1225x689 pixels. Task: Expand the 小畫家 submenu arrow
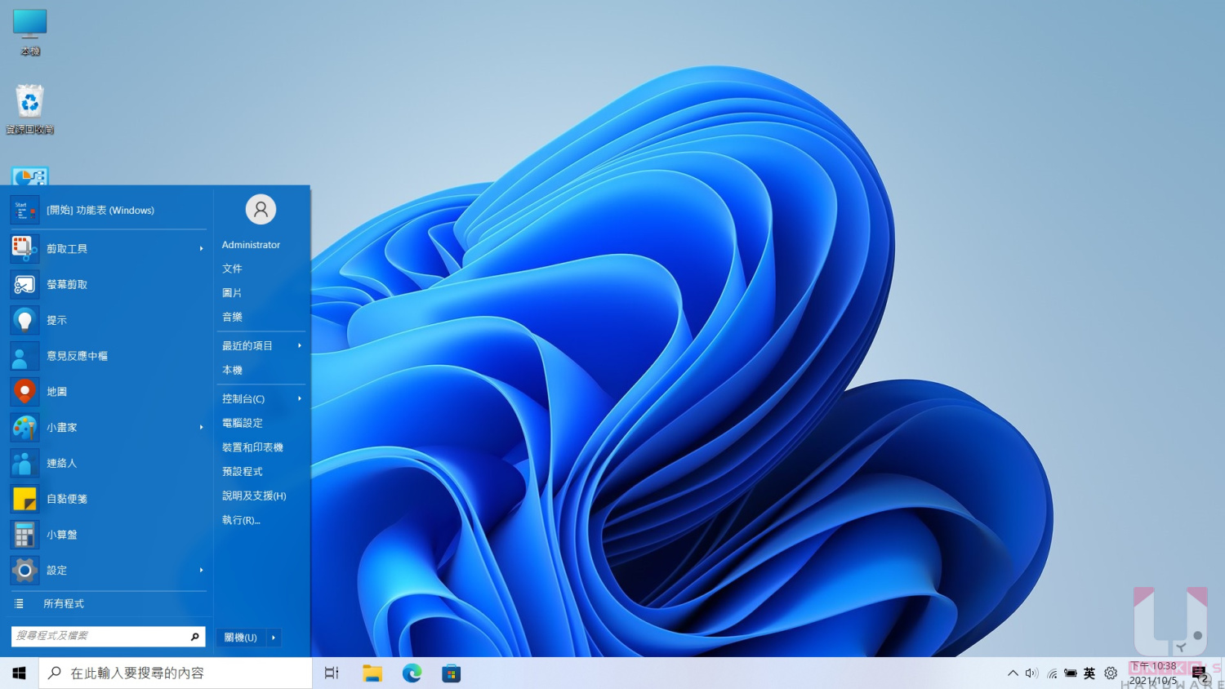click(x=201, y=427)
